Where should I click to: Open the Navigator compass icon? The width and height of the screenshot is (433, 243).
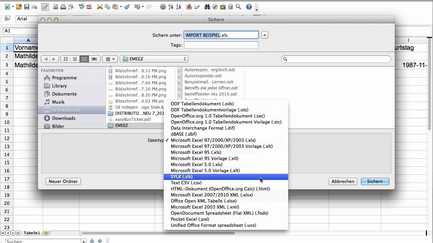(x=215, y=6)
